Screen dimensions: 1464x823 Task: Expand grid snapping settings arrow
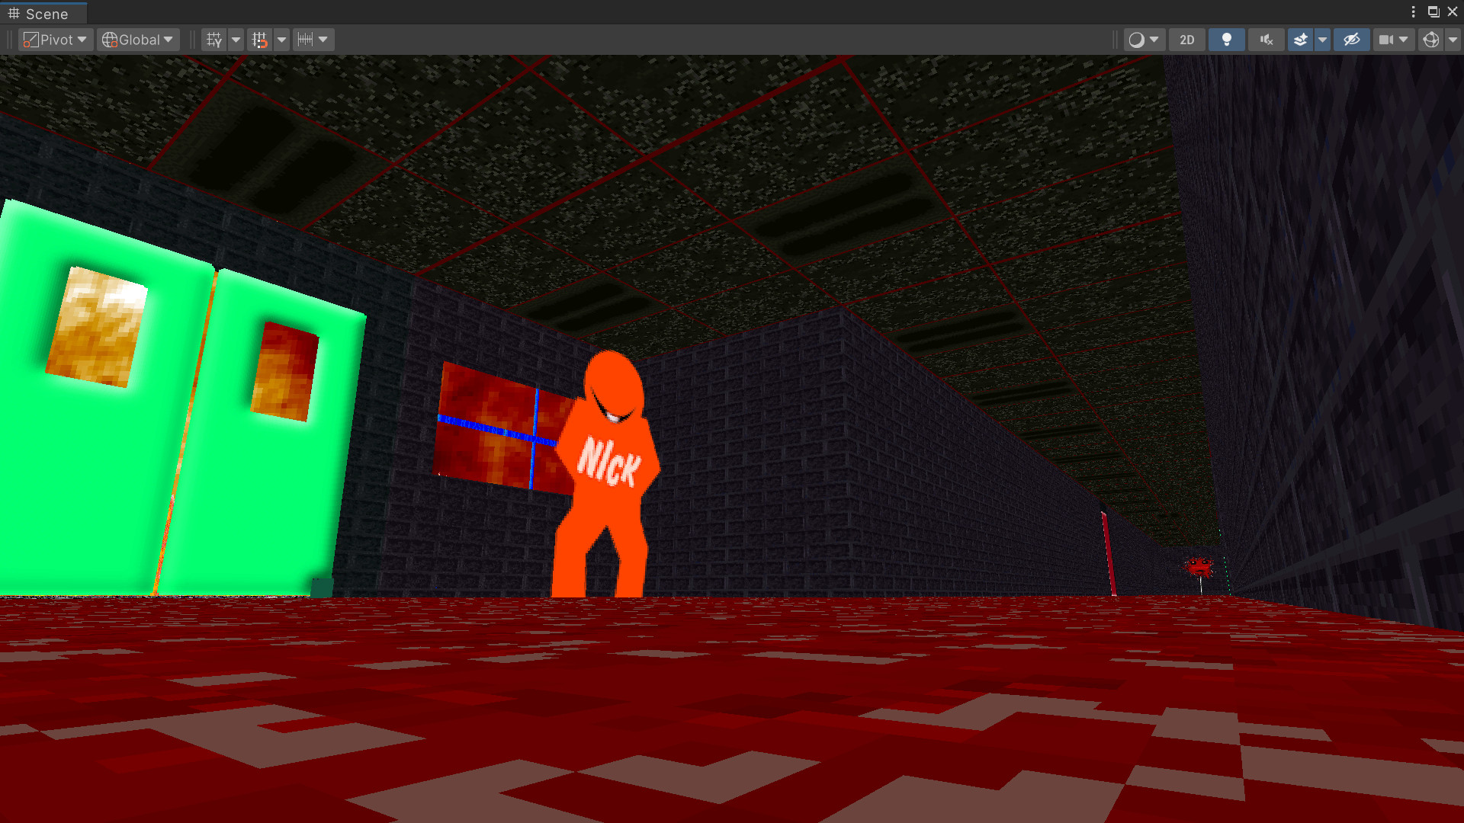pos(281,40)
